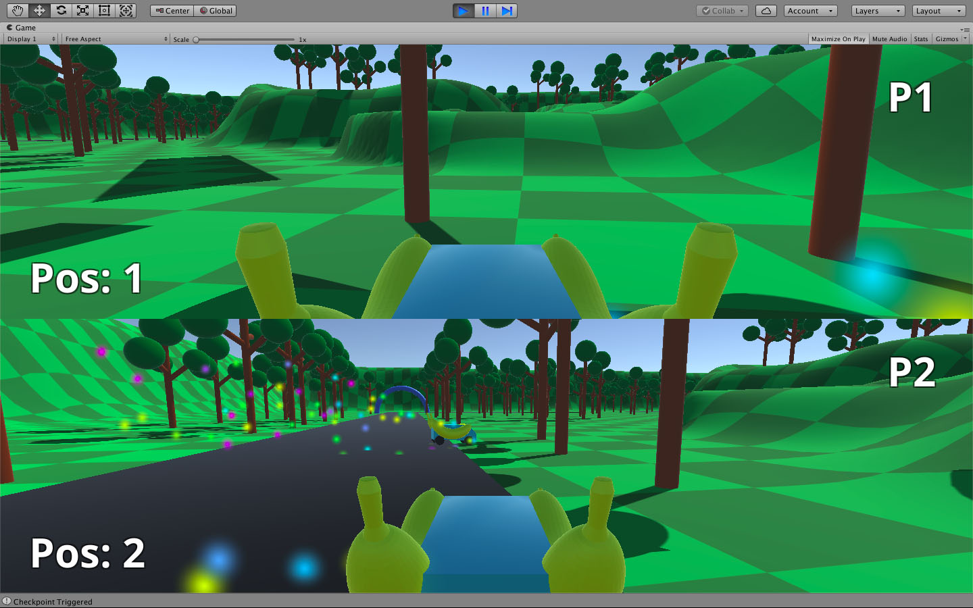Toggle Gizmos in Game view
Image resolution: width=973 pixels, height=608 pixels.
click(x=946, y=39)
